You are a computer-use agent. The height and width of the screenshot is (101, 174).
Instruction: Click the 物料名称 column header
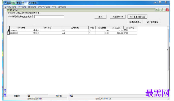click(x=48, y=28)
